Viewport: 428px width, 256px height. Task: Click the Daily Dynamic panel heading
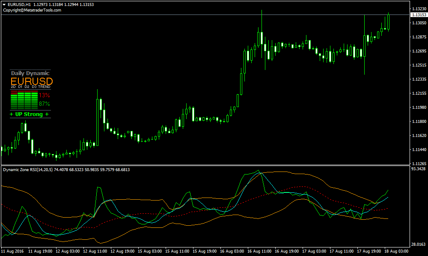pyautogui.click(x=30, y=73)
